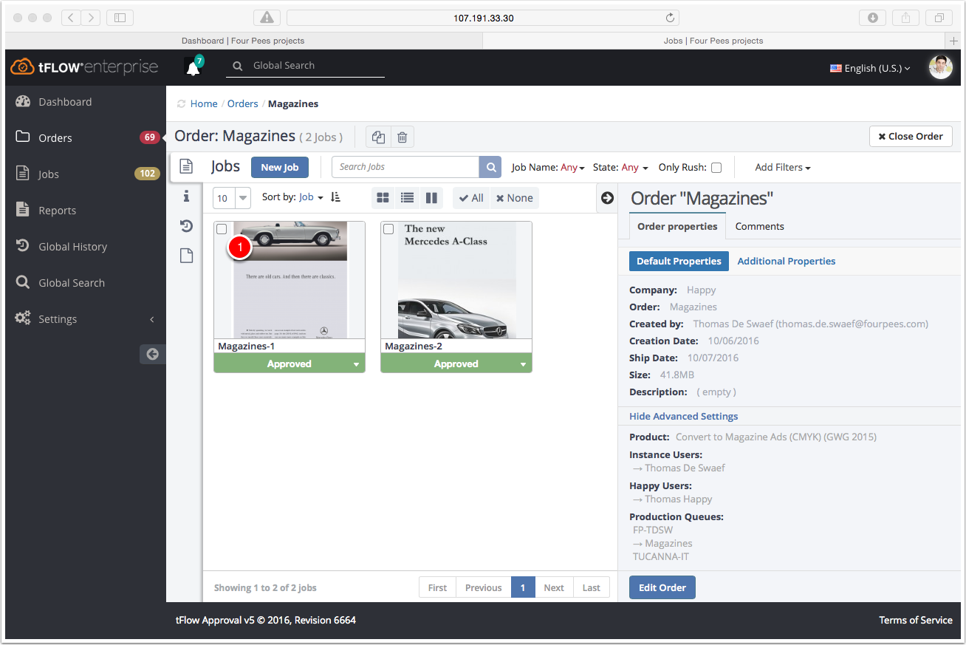
Task: Collapse the order properties panel arrow
Action: (607, 198)
